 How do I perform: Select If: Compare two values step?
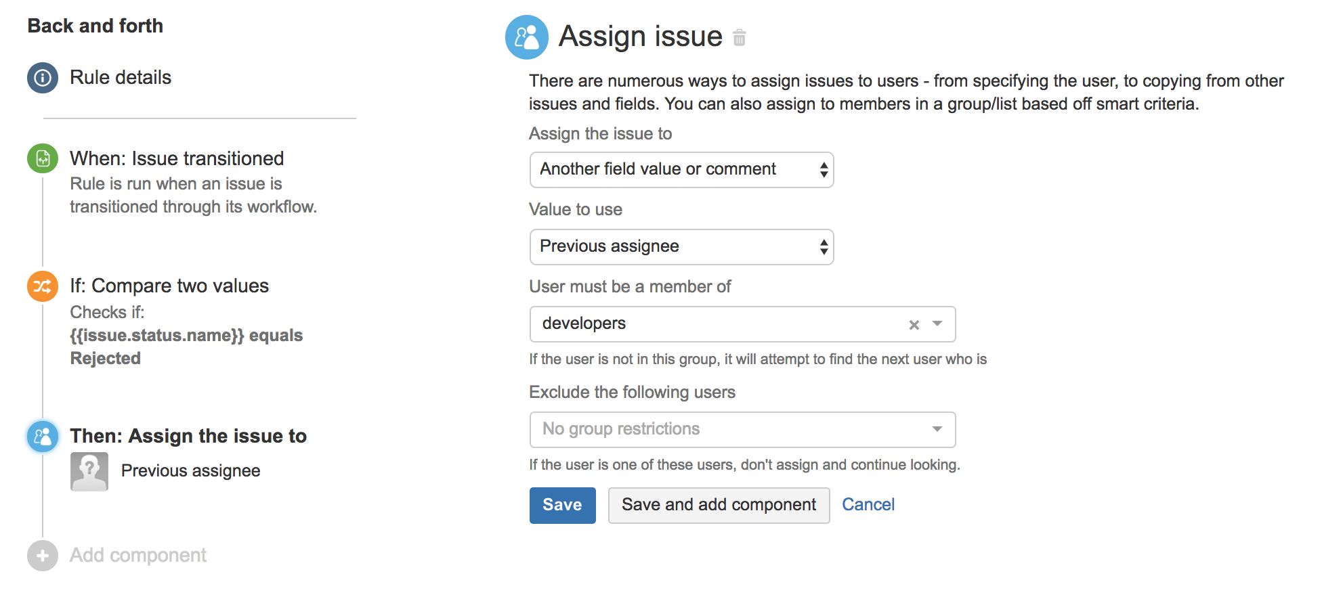[169, 286]
